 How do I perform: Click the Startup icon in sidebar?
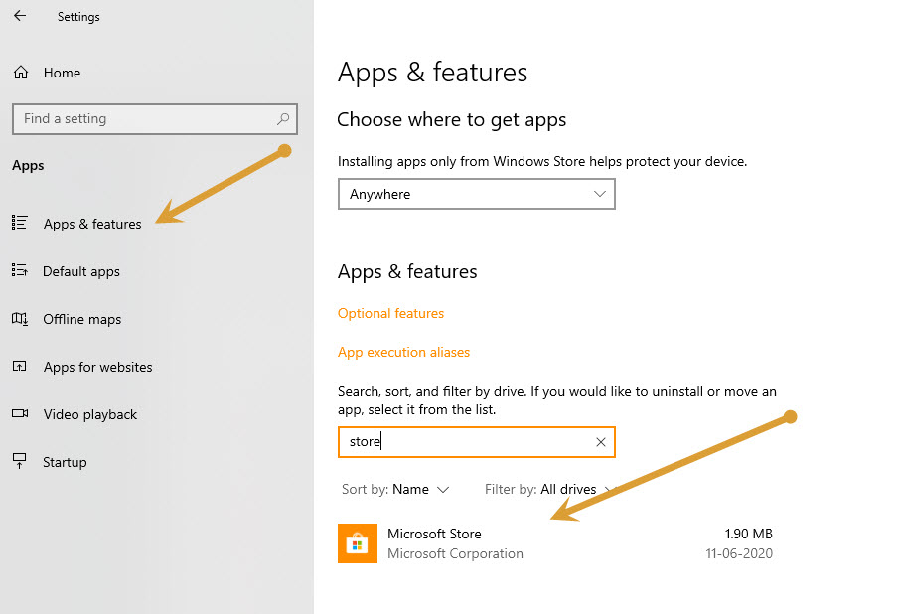20,460
